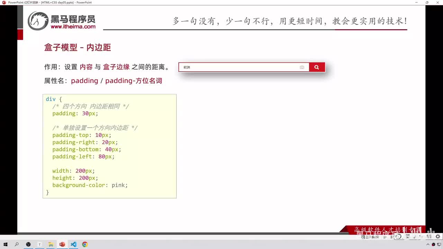Click the red words 盒子边缘
Viewport: 443px width, 249px height.
[x=116, y=67]
